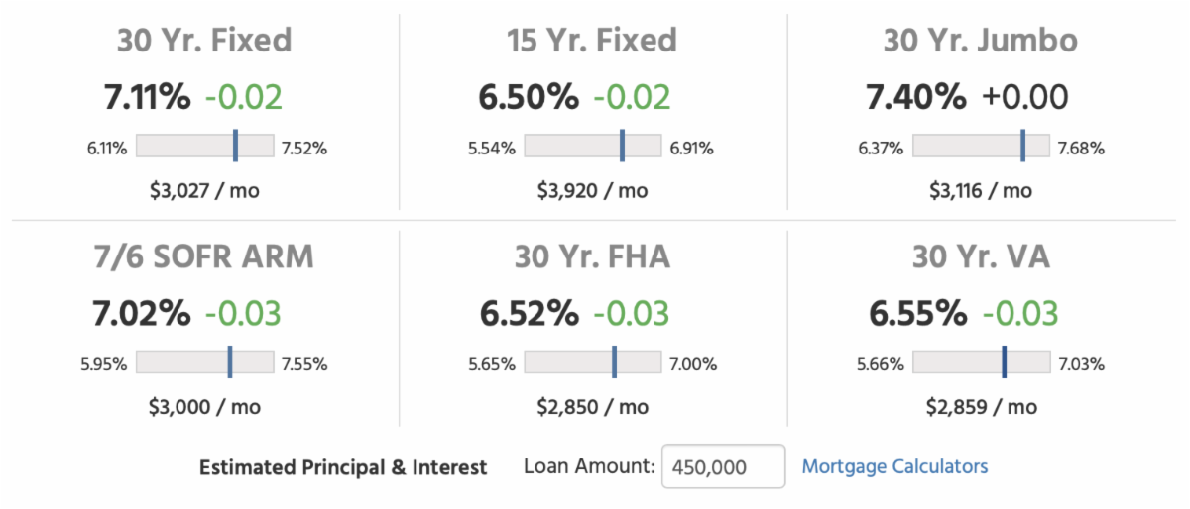Click the 30 Yr. Fixed rate range slider
Image resolution: width=1190 pixels, height=509 pixels.
coord(204,146)
